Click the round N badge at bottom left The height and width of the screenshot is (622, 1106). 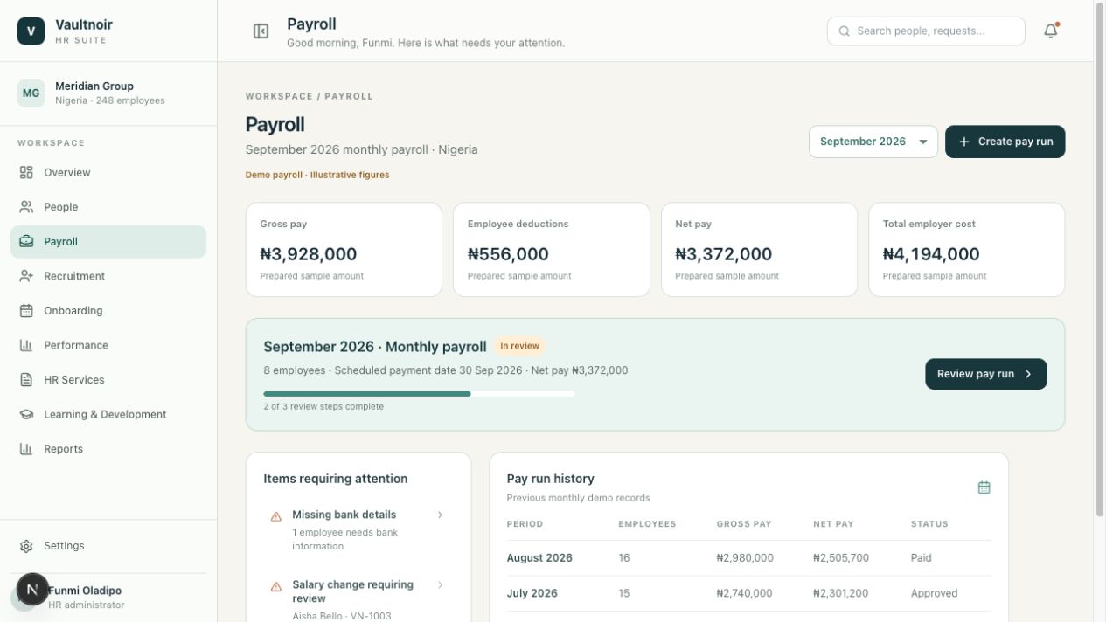32,590
